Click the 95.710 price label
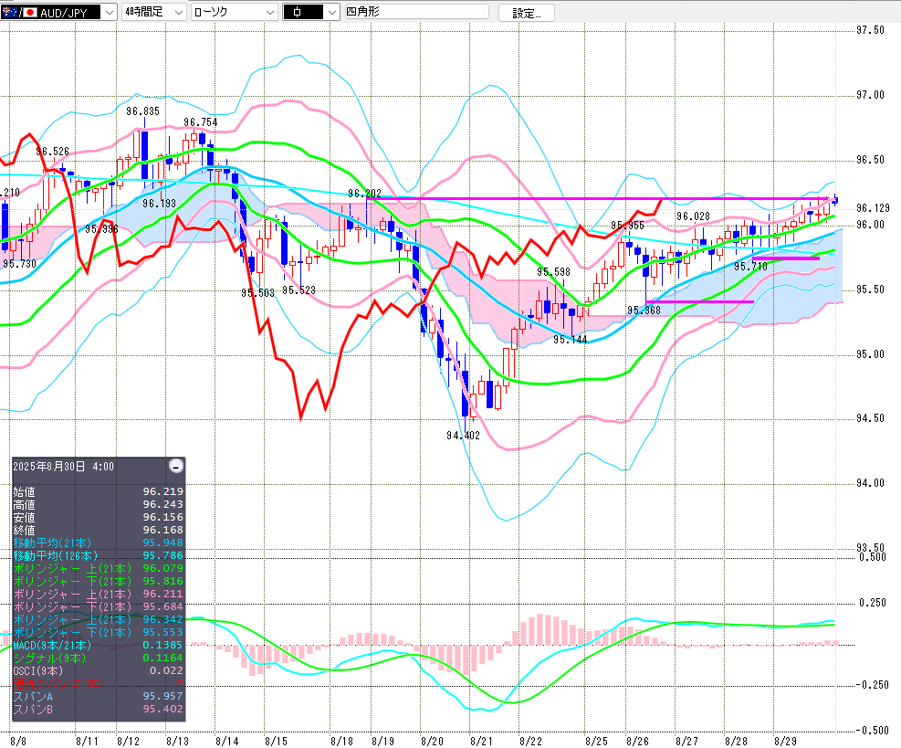The image size is (901, 748). 750,266
